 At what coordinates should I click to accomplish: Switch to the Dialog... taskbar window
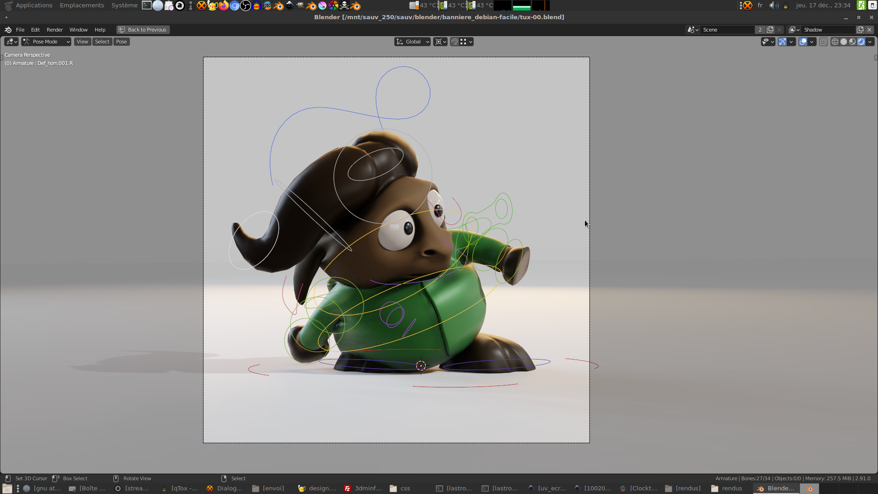(x=225, y=489)
